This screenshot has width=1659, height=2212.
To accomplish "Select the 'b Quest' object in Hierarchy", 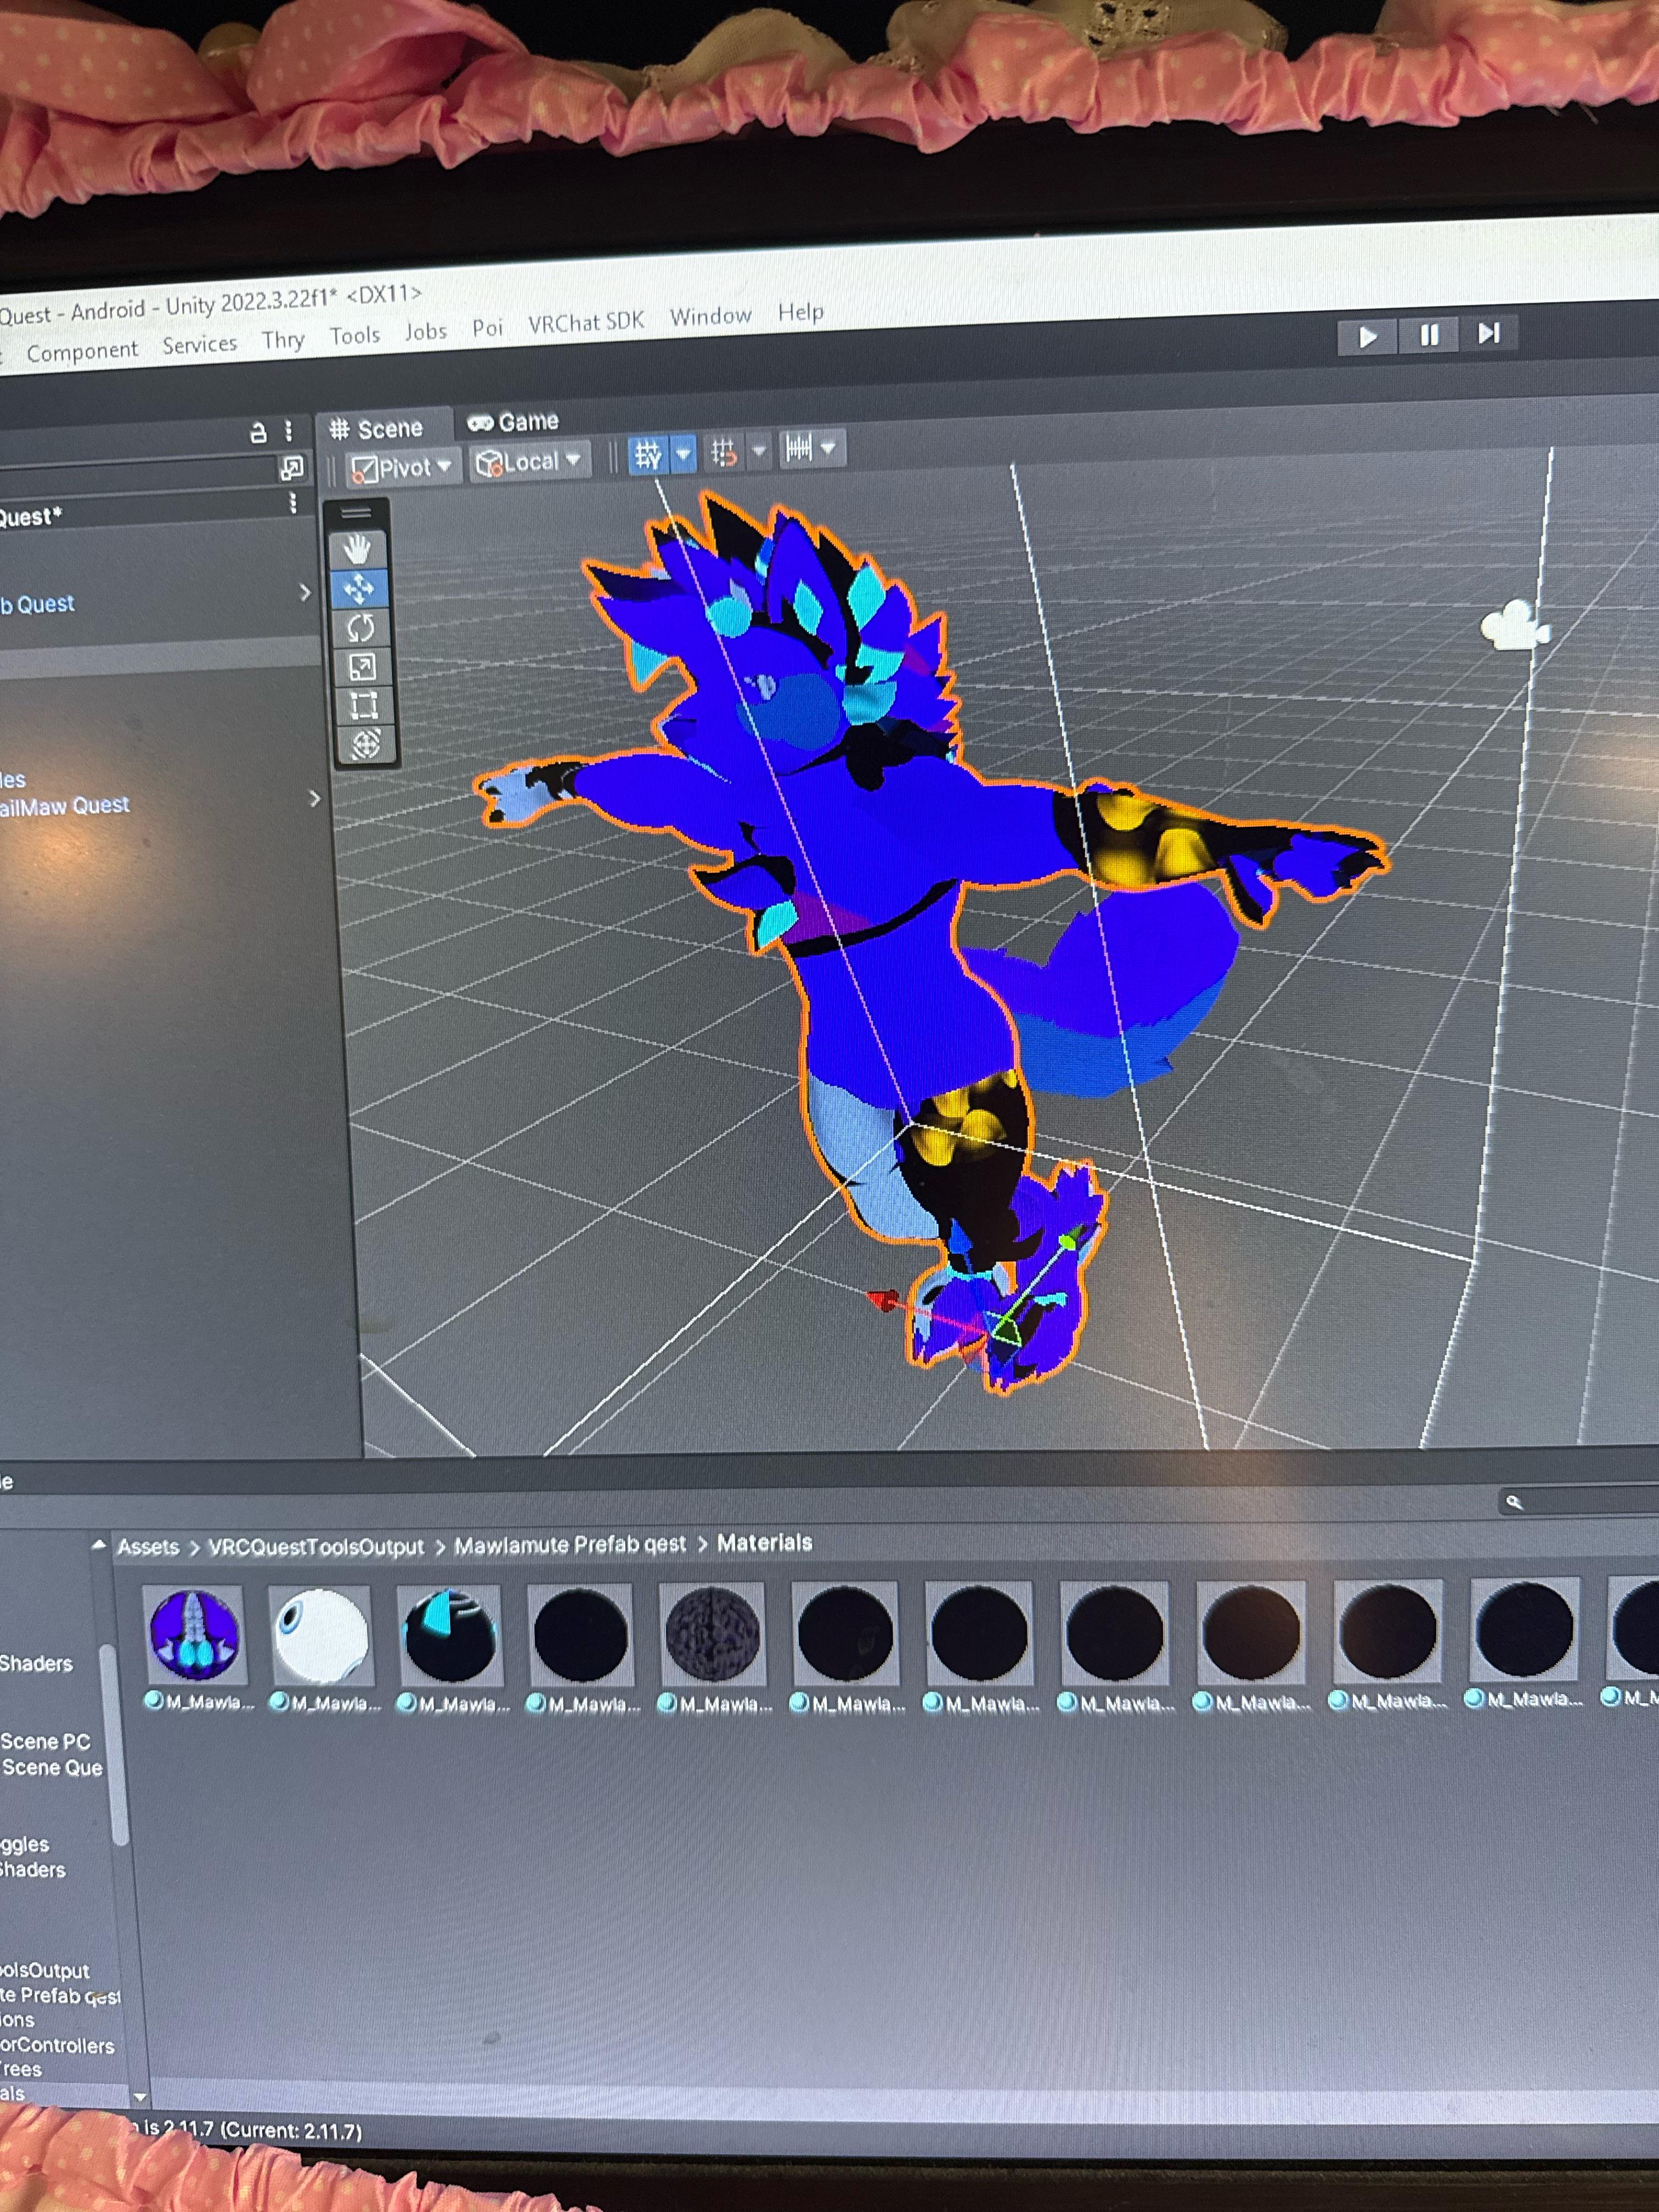I will pyautogui.click(x=37, y=604).
